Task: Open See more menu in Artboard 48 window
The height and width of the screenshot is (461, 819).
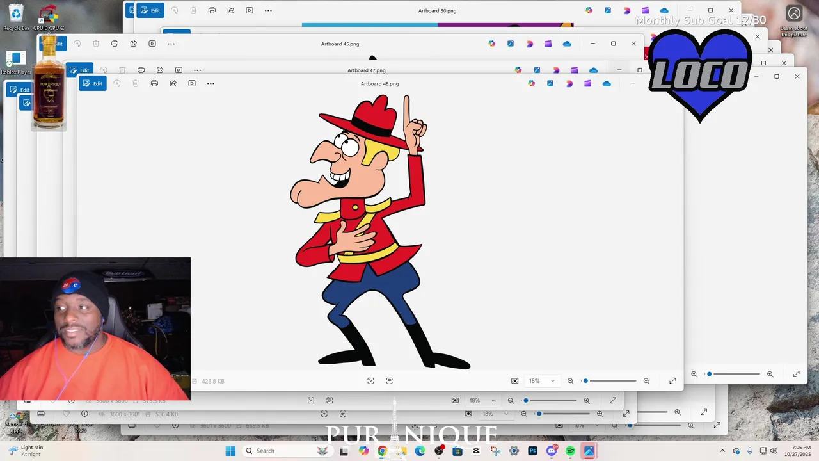Action: (x=211, y=83)
